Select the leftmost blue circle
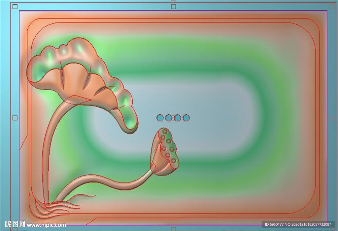Viewport: 338px width, 231px height. (x=160, y=118)
